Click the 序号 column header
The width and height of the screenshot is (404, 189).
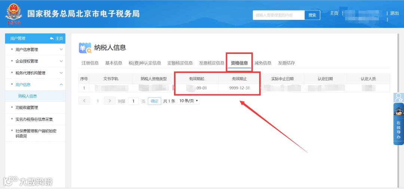pyautogui.click(x=84, y=79)
